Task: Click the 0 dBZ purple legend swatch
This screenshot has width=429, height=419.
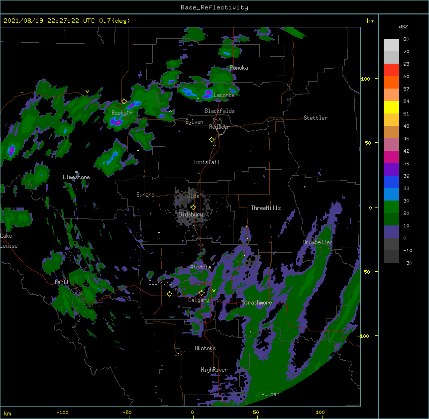Action: click(391, 232)
